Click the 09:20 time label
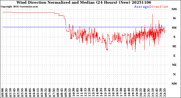 pyautogui.click(x=66, y=93)
